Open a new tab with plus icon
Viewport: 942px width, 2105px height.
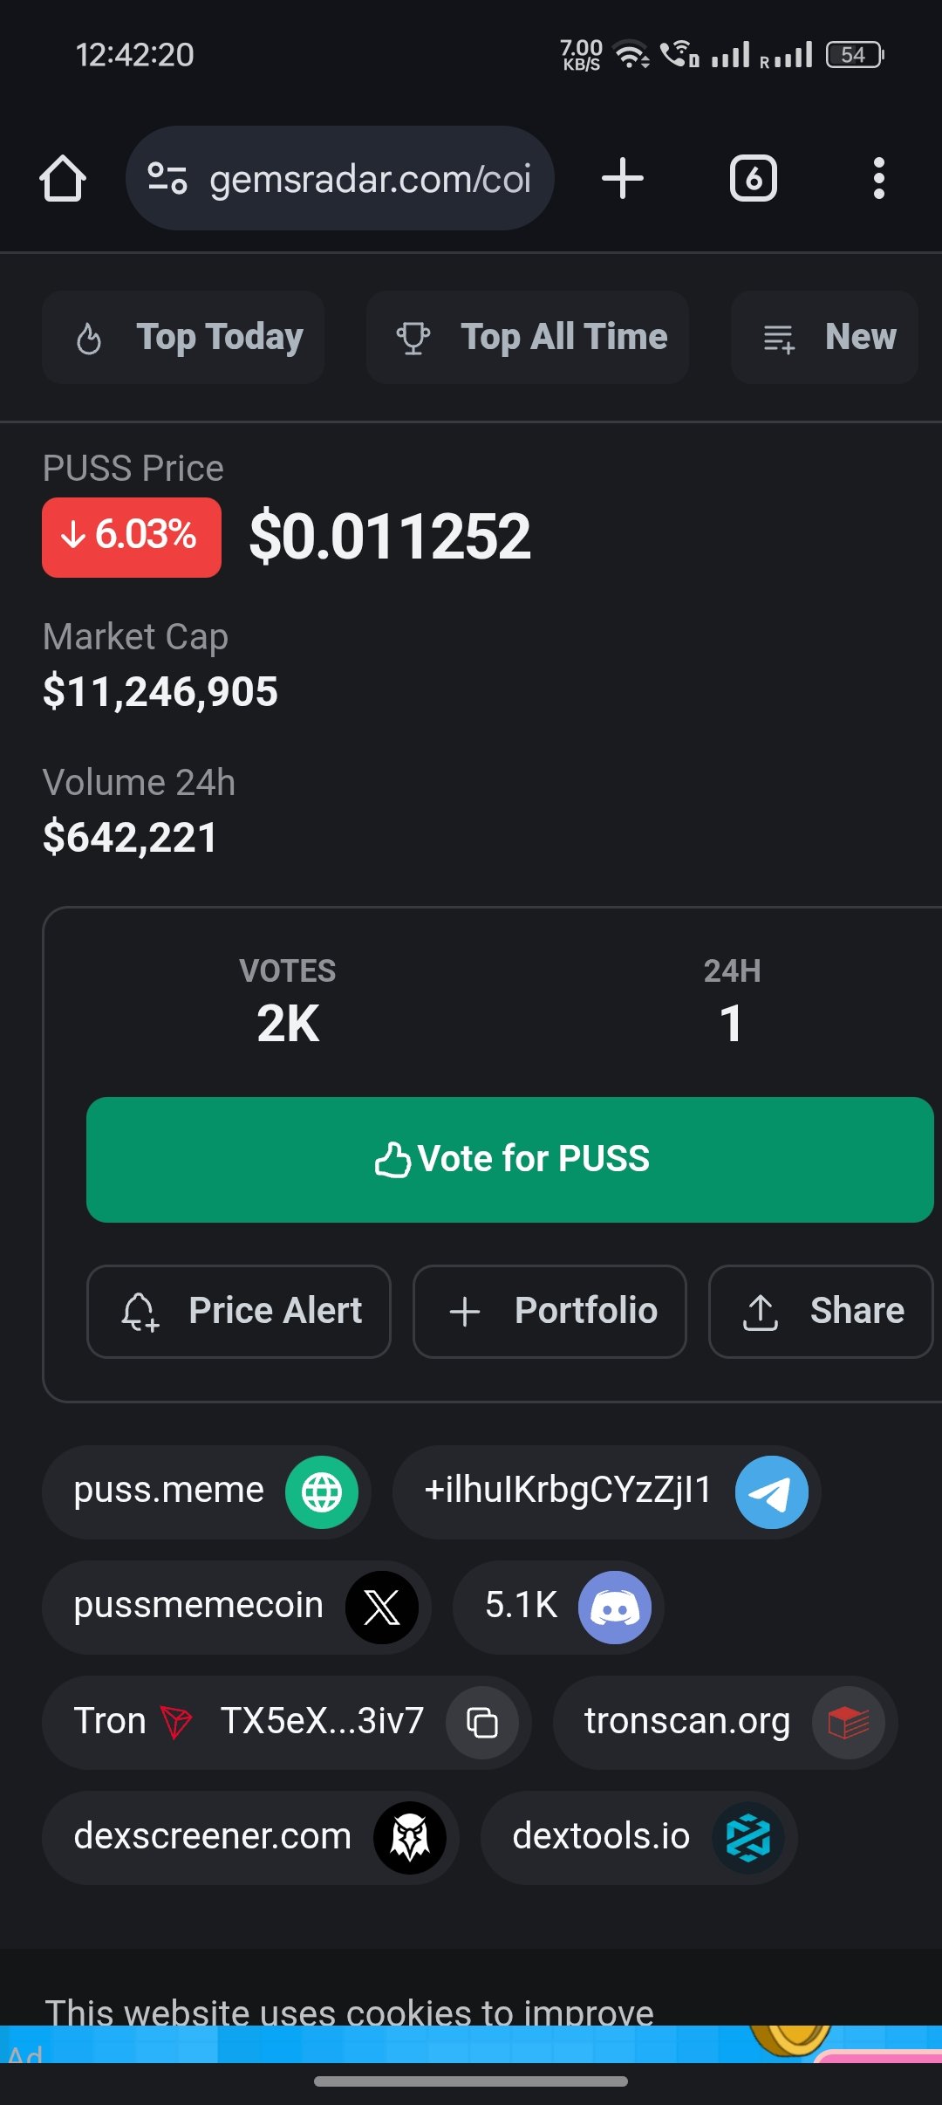[x=623, y=178]
